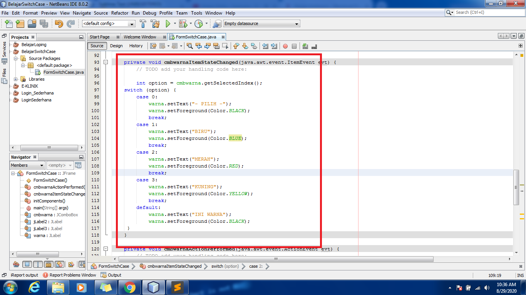Open Profile Project dropdown arrow
526x295 pixels.
click(206, 23)
